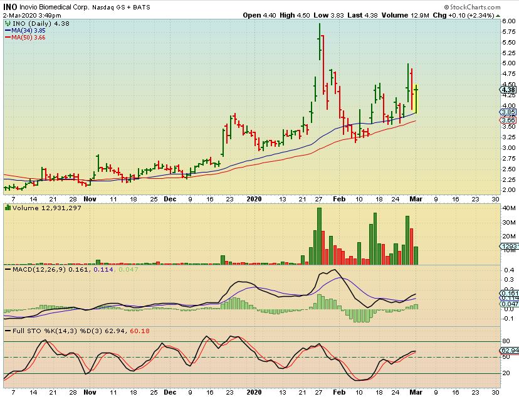Click the Chg +0.10 (+2.34%) header value

tap(463, 15)
